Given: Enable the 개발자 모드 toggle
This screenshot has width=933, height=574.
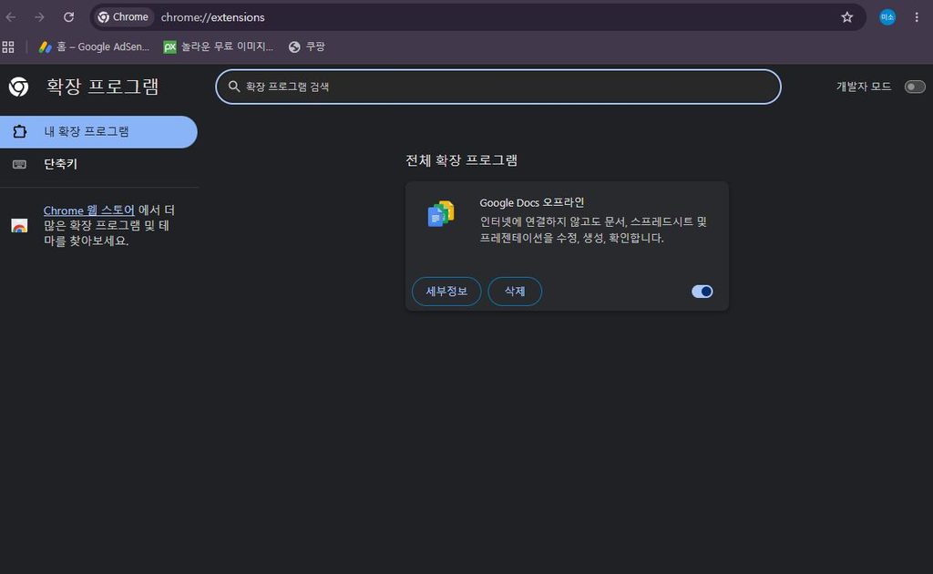Looking at the screenshot, I should (x=915, y=87).
